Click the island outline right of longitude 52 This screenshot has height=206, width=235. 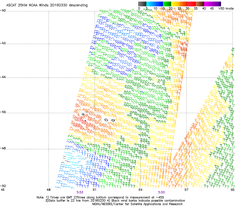point(113,120)
